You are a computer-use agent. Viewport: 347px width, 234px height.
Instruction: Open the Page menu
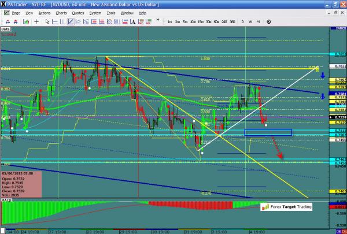[16, 13]
